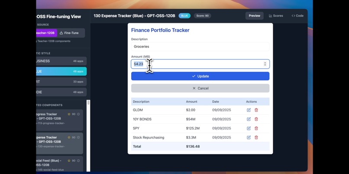
Task: Click the BLUE badge in header
Action: (x=184, y=16)
